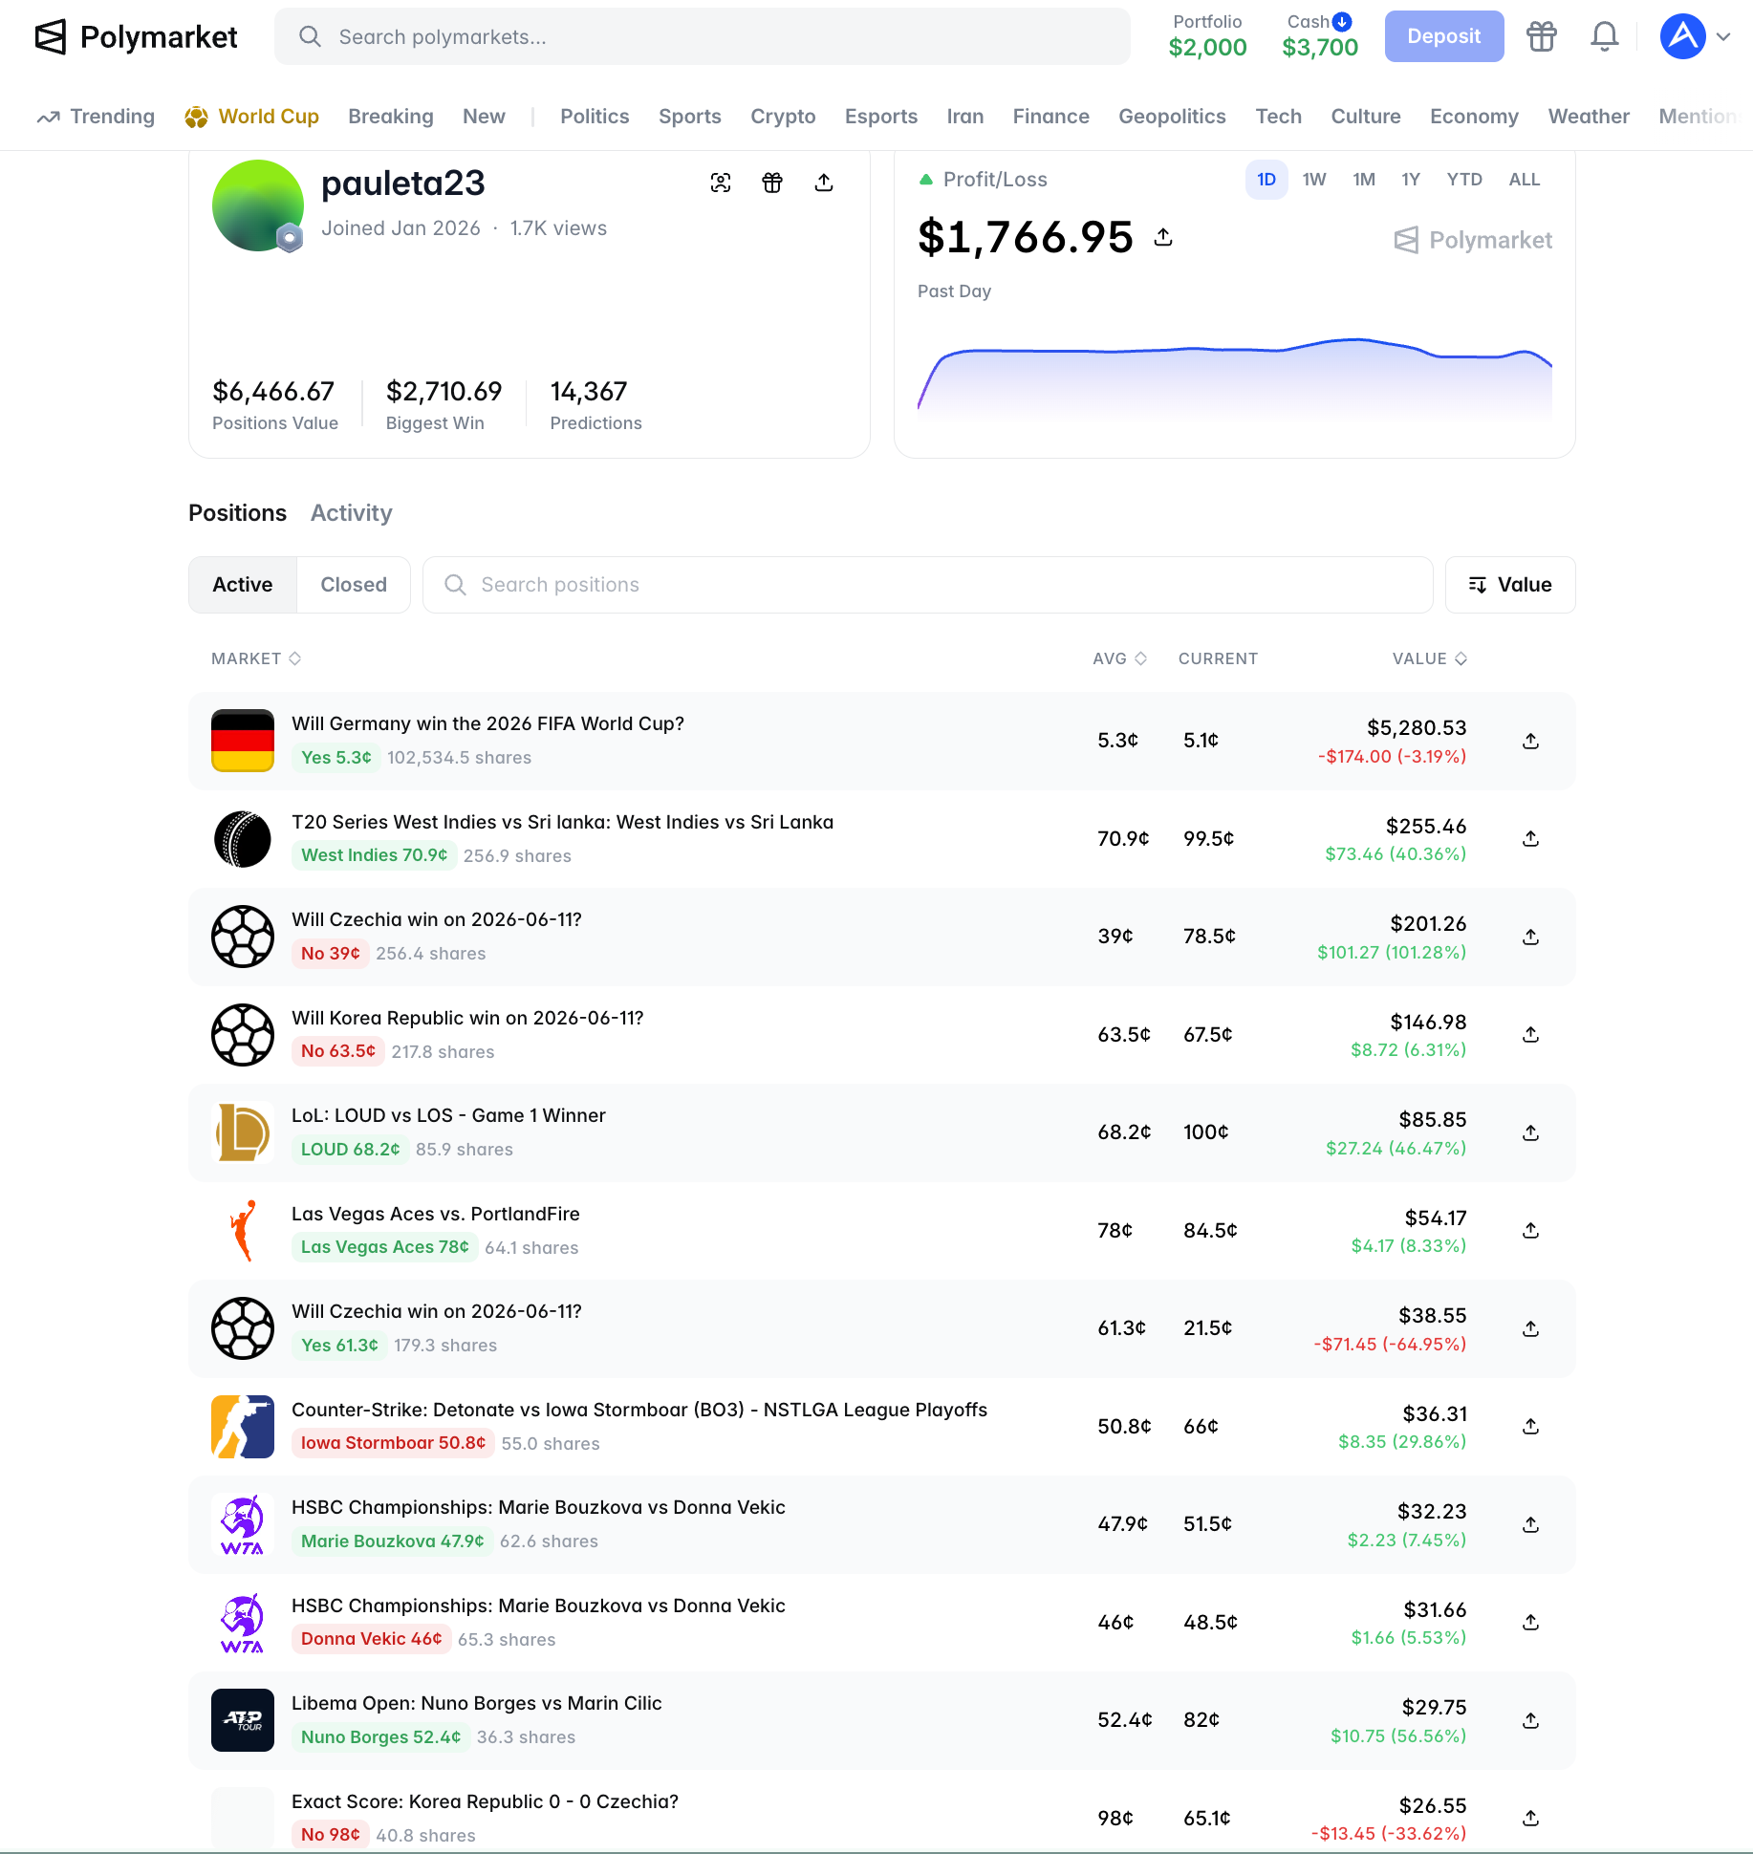
Task: Share pauleta23's profile
Action: (x=824, y=183)
